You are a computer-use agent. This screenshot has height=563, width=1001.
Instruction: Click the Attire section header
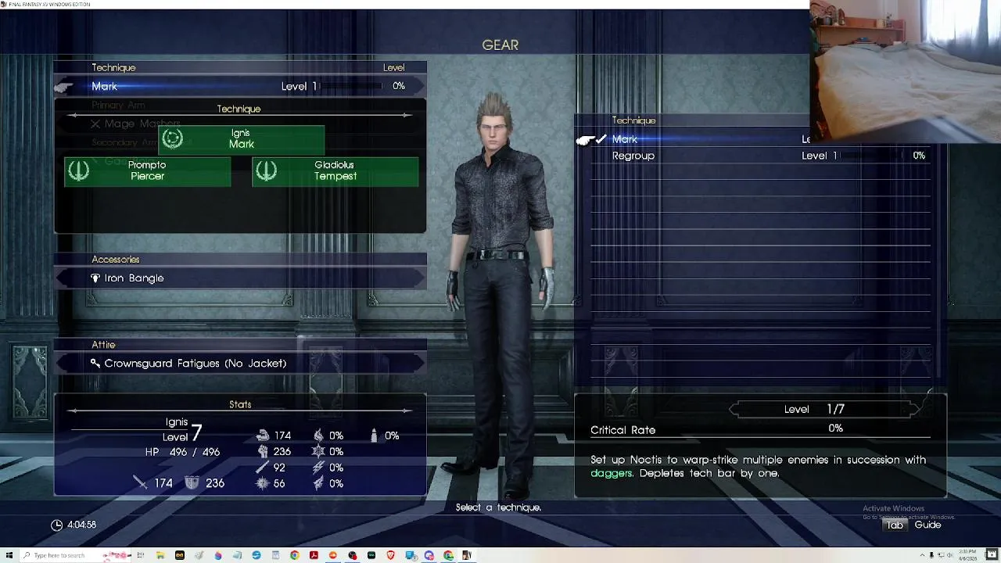pyautogui.click(x=103, y=345)
